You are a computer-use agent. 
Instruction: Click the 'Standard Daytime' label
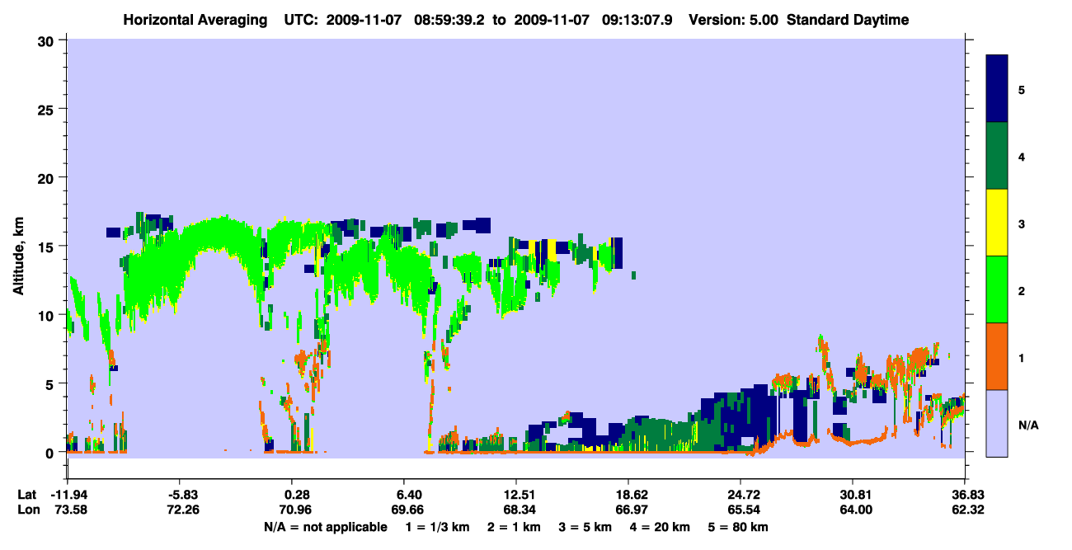[848, 20]
